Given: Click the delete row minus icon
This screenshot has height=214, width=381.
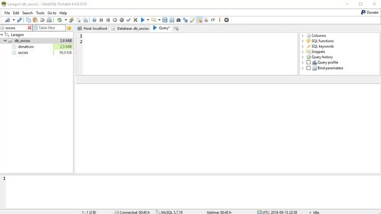Looking at the screenshot, I should click(121, 20).
